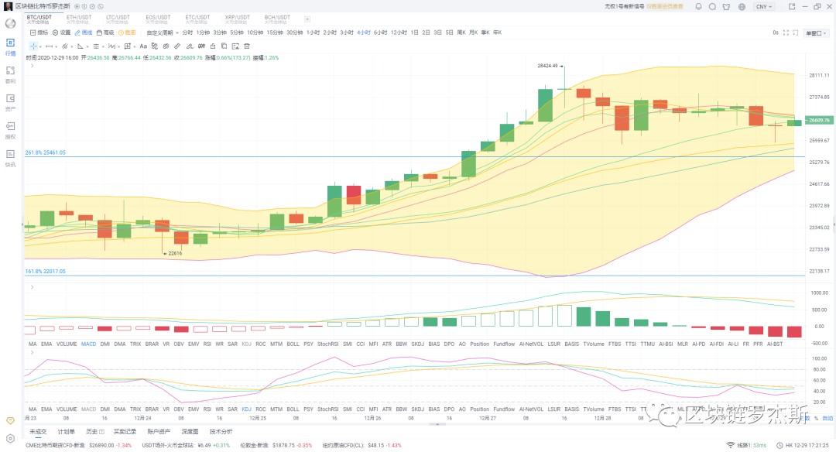Click the 161.8% 22017.05 Fibonacci level label
The width and height of the screenshot is (836, 452).
pyautogui.click(x=46, y=272)
